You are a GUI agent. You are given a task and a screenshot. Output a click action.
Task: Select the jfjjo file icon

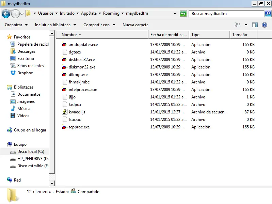65,97
